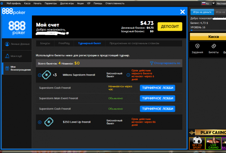The height and width of the screenshot is (153, 226).
Task: Click Срок действия истекает через 86 дней
Action: tap(144, 122)
